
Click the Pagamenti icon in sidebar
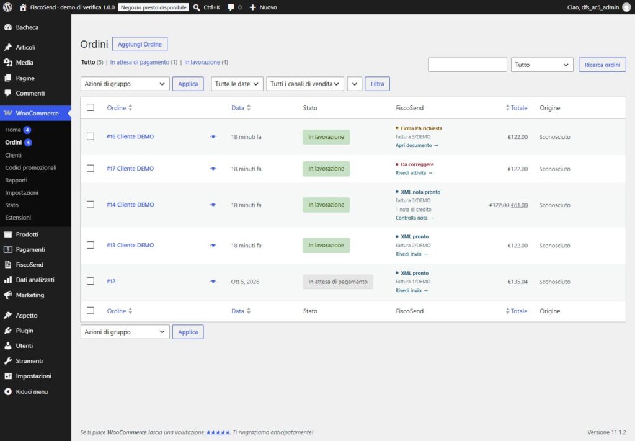click(x=7, y=249)
